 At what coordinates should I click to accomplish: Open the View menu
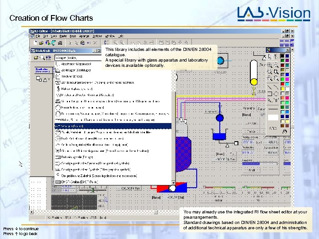(x=54, y=36)
